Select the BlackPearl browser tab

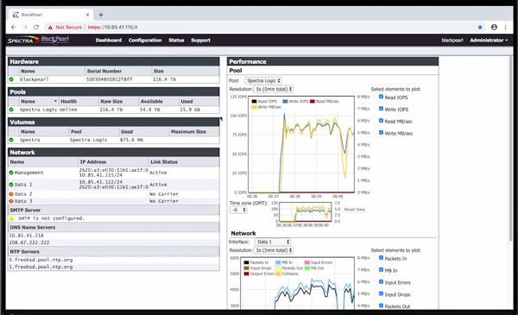pyautogui.click(x=51, y=15)
